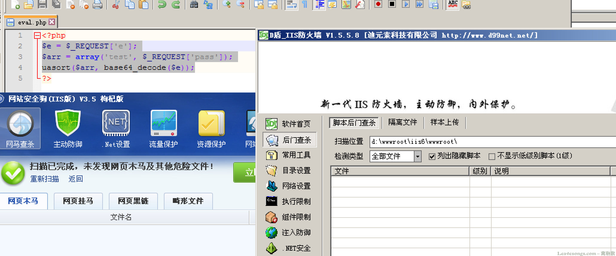Open 软件首页 in D盾 sidebar
616x256 pixels.
pos(289,124)
